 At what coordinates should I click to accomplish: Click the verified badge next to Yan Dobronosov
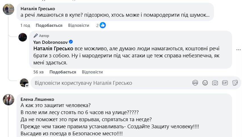pyautogui.click(x=71, y=42)
